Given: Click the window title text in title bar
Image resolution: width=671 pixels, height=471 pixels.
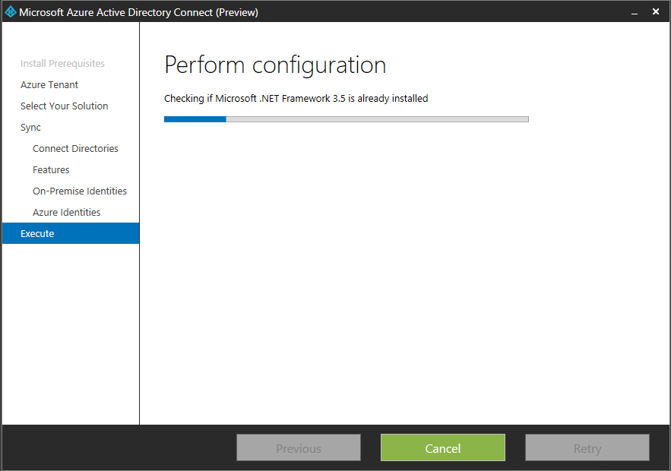Looking at the screenshot, I should (x=138, y=12).
